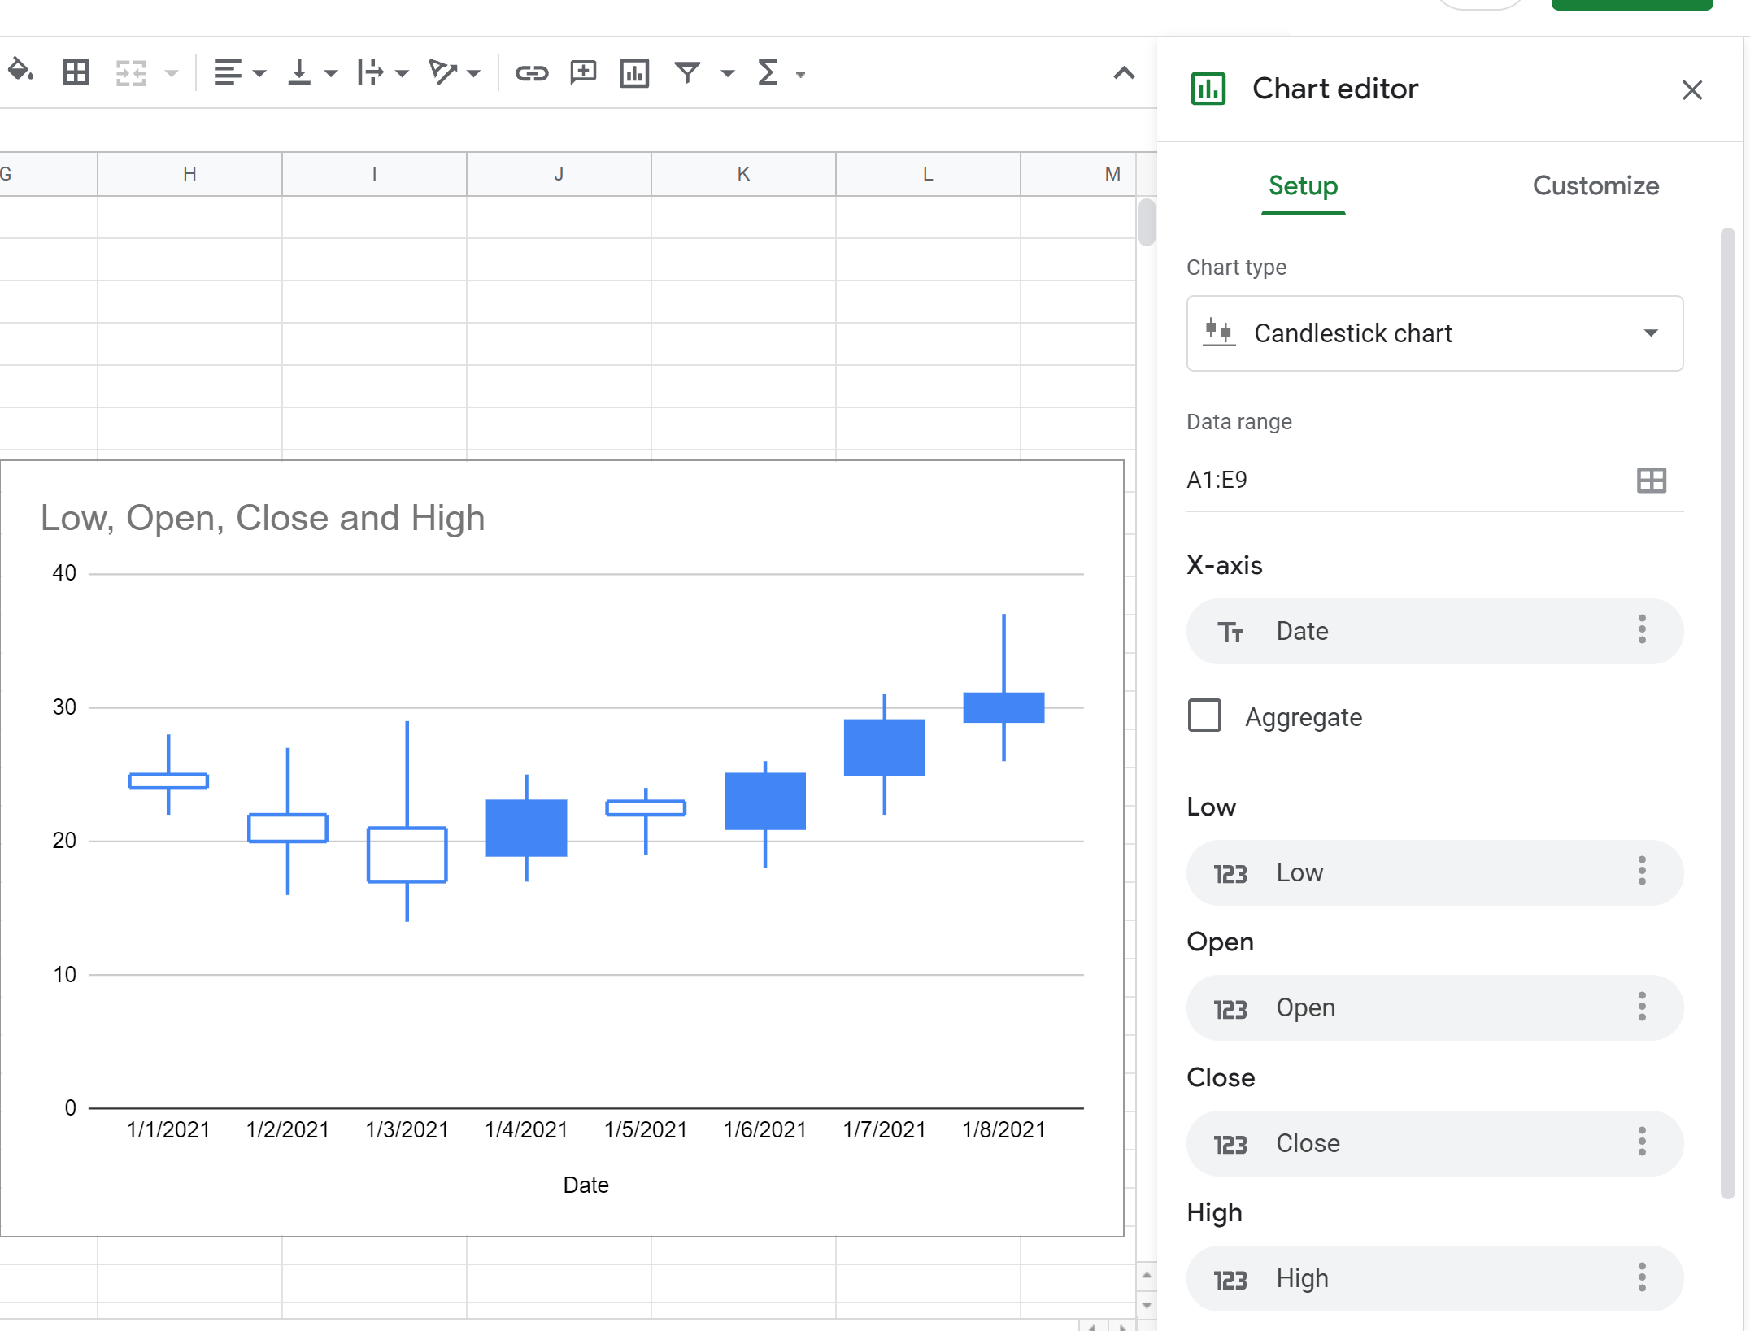Open the Low series options menu
Image resolution: width=1750 pixels, height=1331 pixels.
1642,872
